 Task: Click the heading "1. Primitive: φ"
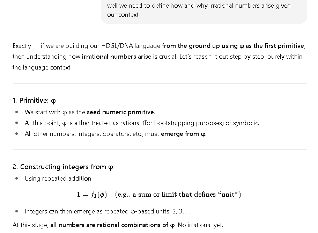tap(34, 101)
